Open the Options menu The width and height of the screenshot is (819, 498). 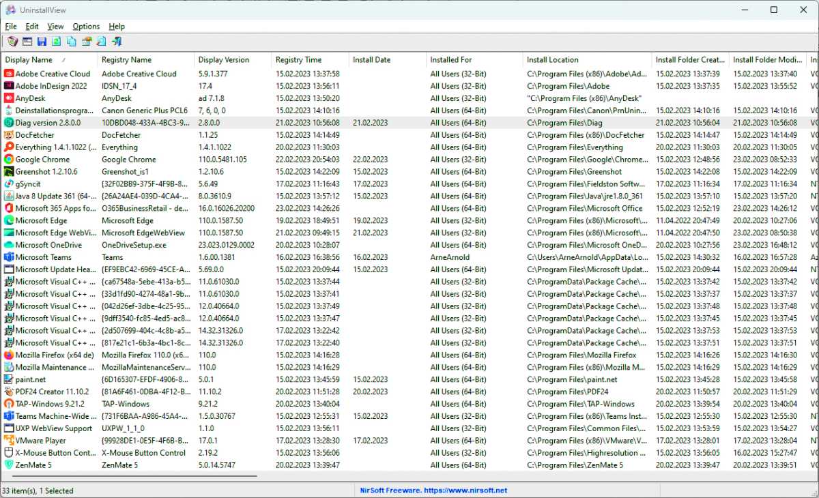tap(86, 27)
